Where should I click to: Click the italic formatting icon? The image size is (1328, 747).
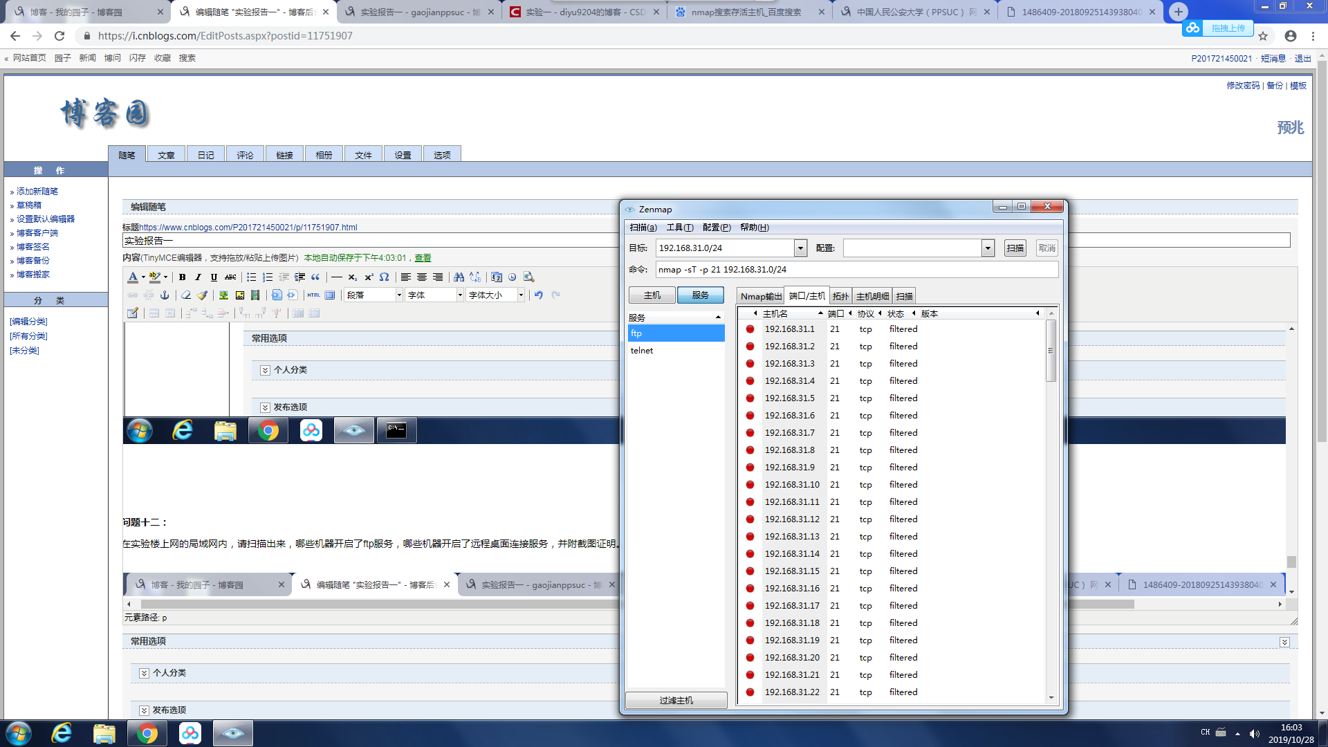coord(198,277)
